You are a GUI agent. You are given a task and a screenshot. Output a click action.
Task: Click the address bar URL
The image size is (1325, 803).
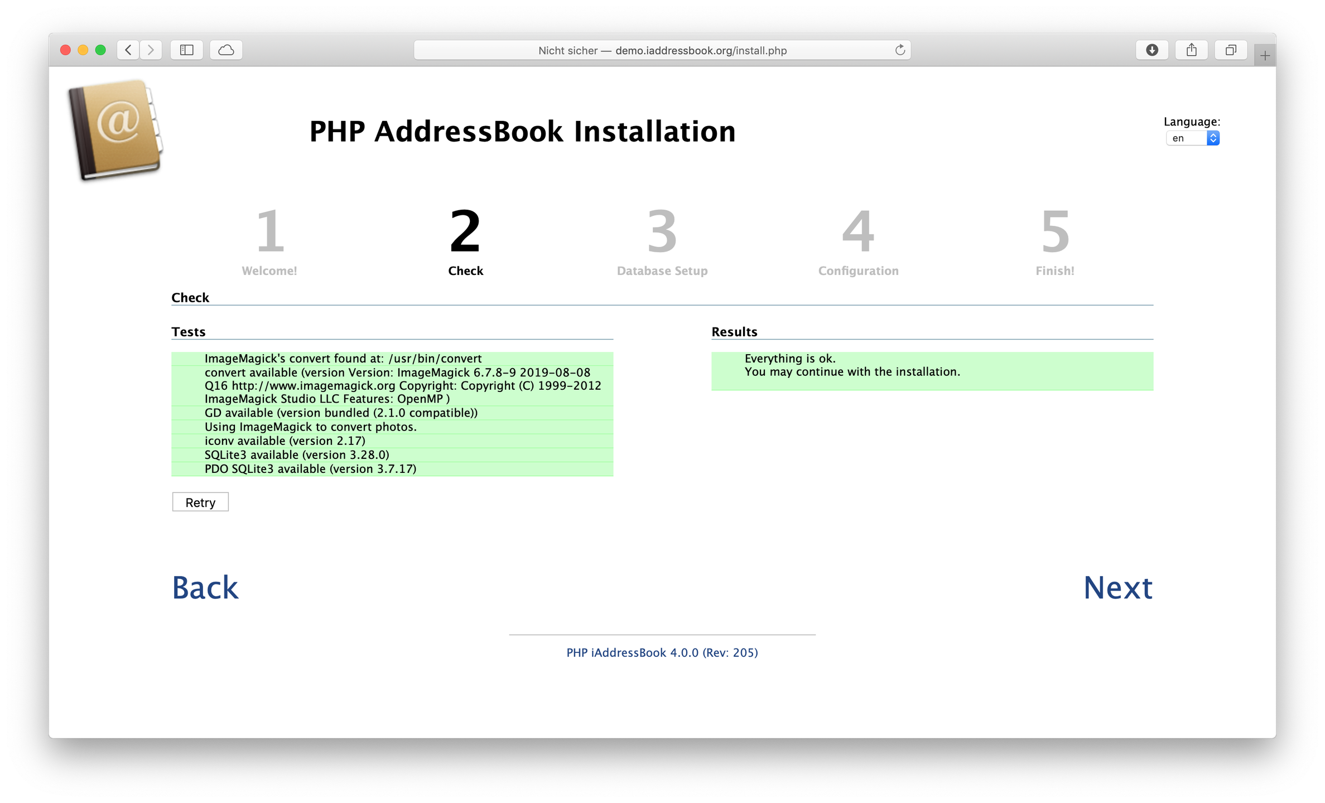tap(662, 50)
